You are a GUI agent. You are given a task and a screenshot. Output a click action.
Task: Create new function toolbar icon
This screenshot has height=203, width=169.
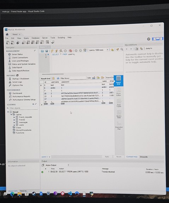42,42
